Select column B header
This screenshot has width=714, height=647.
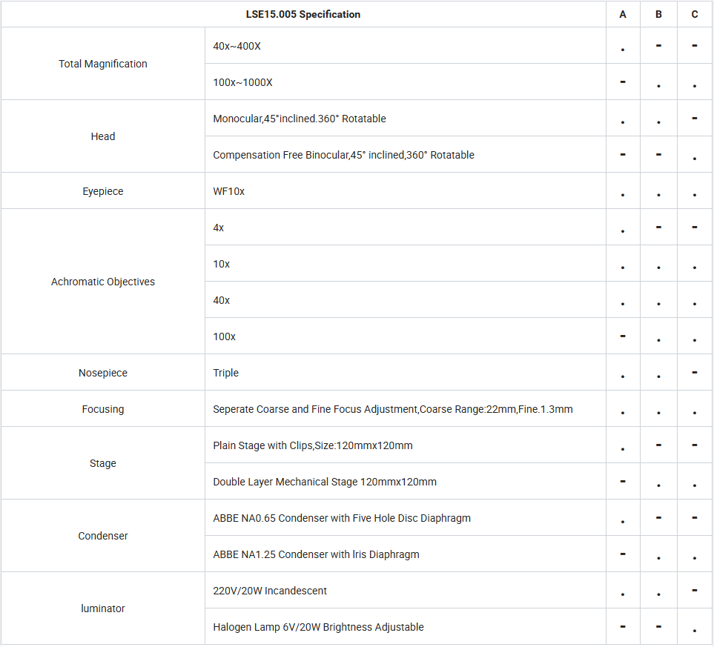pyautogui.click(x=658, y=14)
